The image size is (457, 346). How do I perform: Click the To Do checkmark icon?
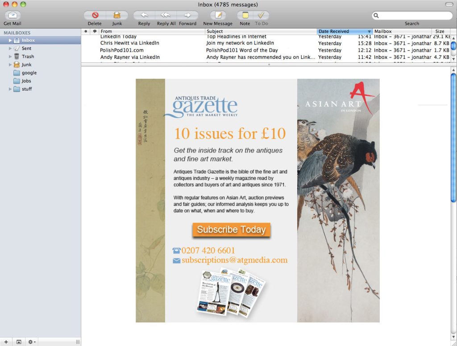pyautogui.click(x=261, y=16)
